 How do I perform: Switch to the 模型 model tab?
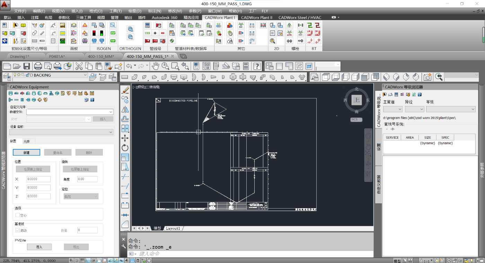tap(158, 228)
